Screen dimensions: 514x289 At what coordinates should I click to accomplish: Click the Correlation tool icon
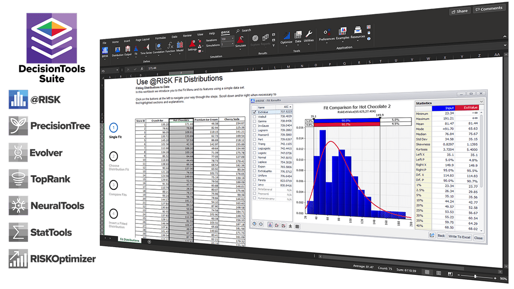coord(158,46)
